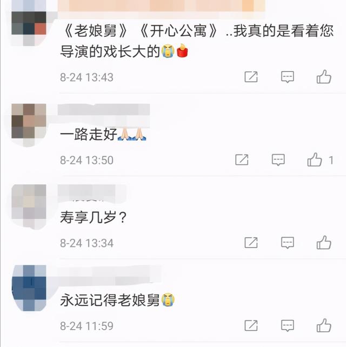Open the avatar of the 寿享几岁 commenter
This screenshot has height=347, width=346.
pos(29,206)
